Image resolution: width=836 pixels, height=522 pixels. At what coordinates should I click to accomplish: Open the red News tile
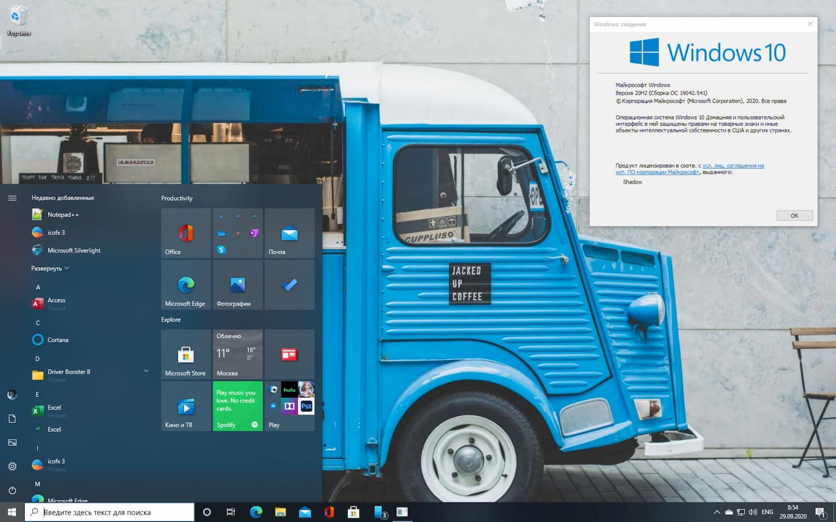(289, 354)
